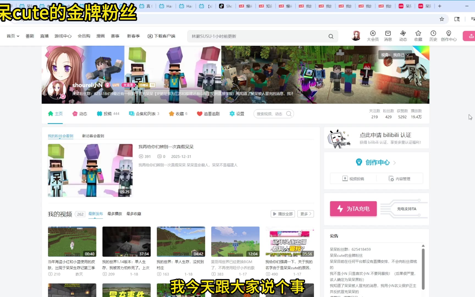Open 创作中心 arrow link in sidebar
The height and width of the screenshot is (297, 475).
click(376, 163)
